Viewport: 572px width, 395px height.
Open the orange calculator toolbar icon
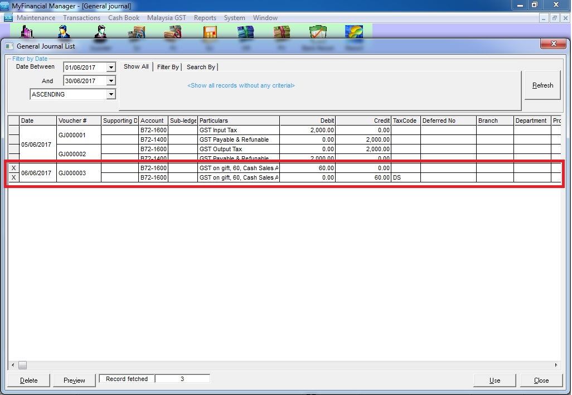[210, 32]
